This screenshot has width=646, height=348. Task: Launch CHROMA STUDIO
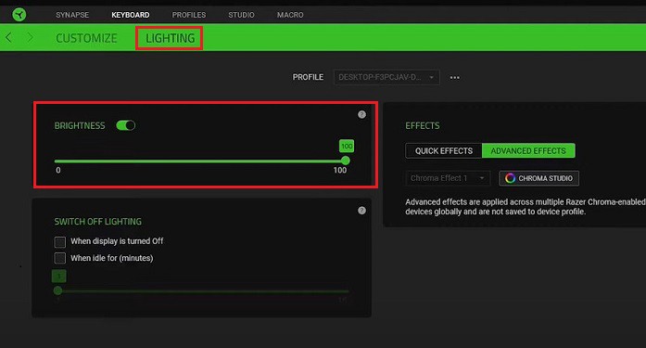click(x=538, y=178)
